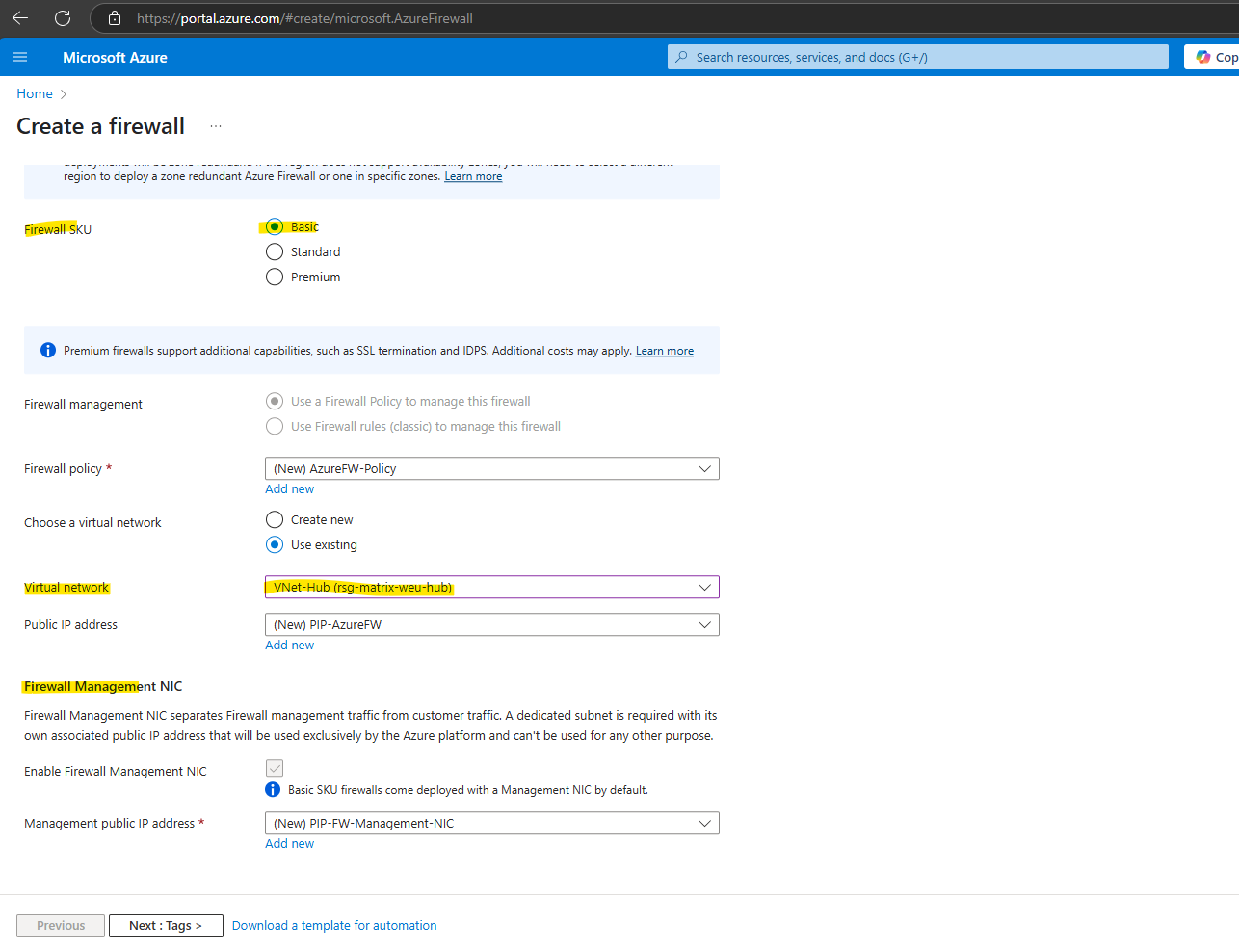Open Learn more about zone redundancy
The height and width of the screenshot is (949, 1239).
point(473,176)
